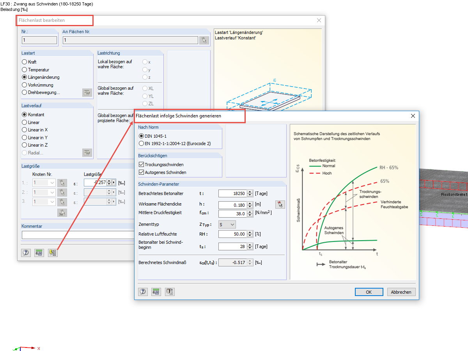Click Betrachtetes Betonalter input with 18250
Viewport: 468px width, 351px height.
[232, 193]
